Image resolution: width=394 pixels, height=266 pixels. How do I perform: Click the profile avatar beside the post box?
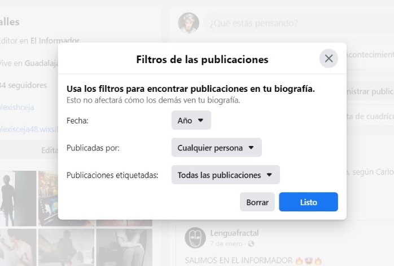tap(189, 23)
